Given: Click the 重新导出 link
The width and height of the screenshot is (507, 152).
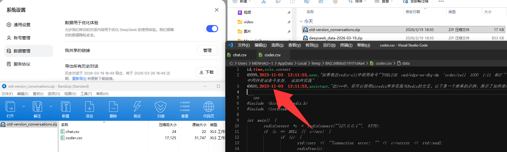Looking at the screenshot, I should (79, 79).
